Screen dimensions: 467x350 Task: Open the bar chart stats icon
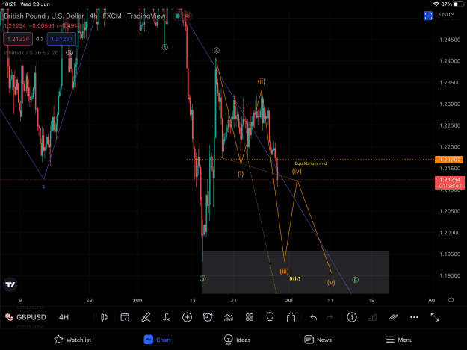click(372, 317)
